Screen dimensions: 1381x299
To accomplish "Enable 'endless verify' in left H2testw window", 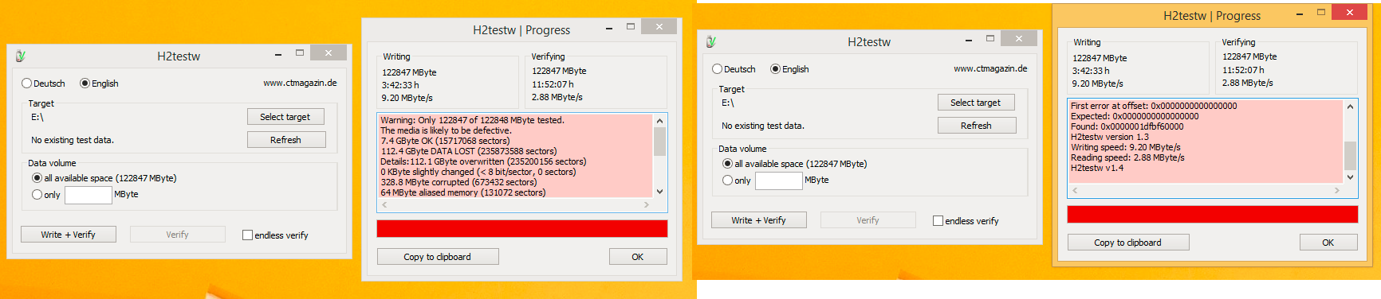I will tap(275, 235).
